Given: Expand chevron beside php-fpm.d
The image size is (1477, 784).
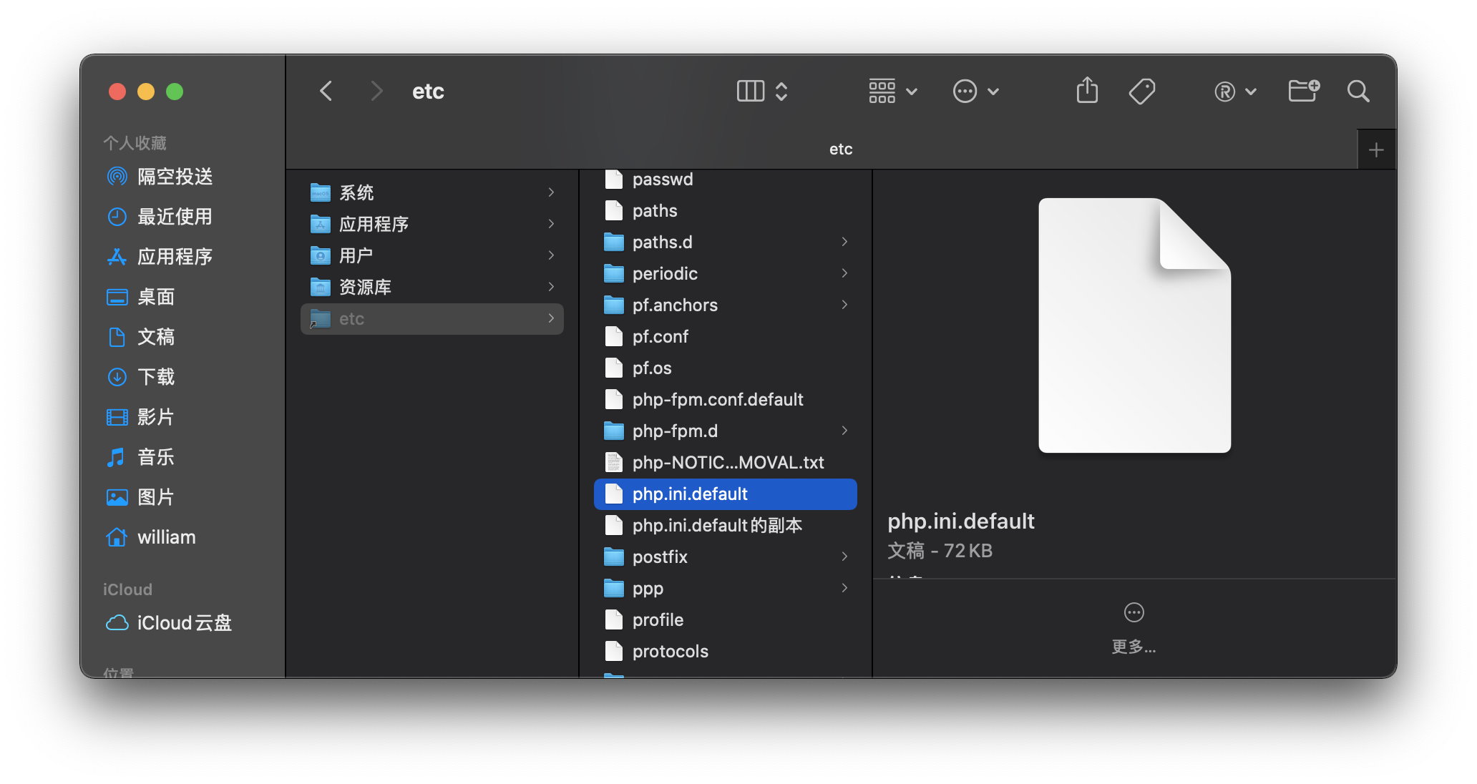Looking at the screenshot, I should coord(844,431).
